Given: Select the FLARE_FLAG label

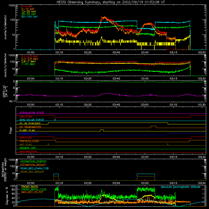Looking at the screenshot, I should pyautogui.click(x=27, y=130).
